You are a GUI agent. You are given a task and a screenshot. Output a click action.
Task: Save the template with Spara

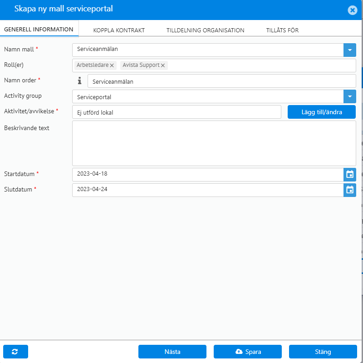[247, 352]
